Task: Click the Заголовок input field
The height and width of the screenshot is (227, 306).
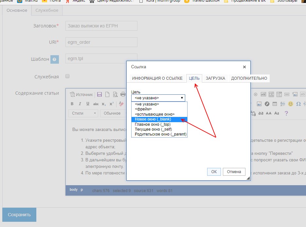Action: [101, 26]
